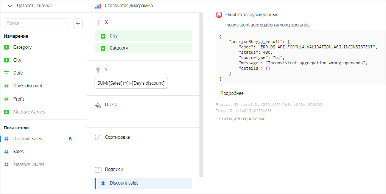Screen dimensions: 386x194
Task: Select Discount sales in Подписи section
Action: click(143, 183)
